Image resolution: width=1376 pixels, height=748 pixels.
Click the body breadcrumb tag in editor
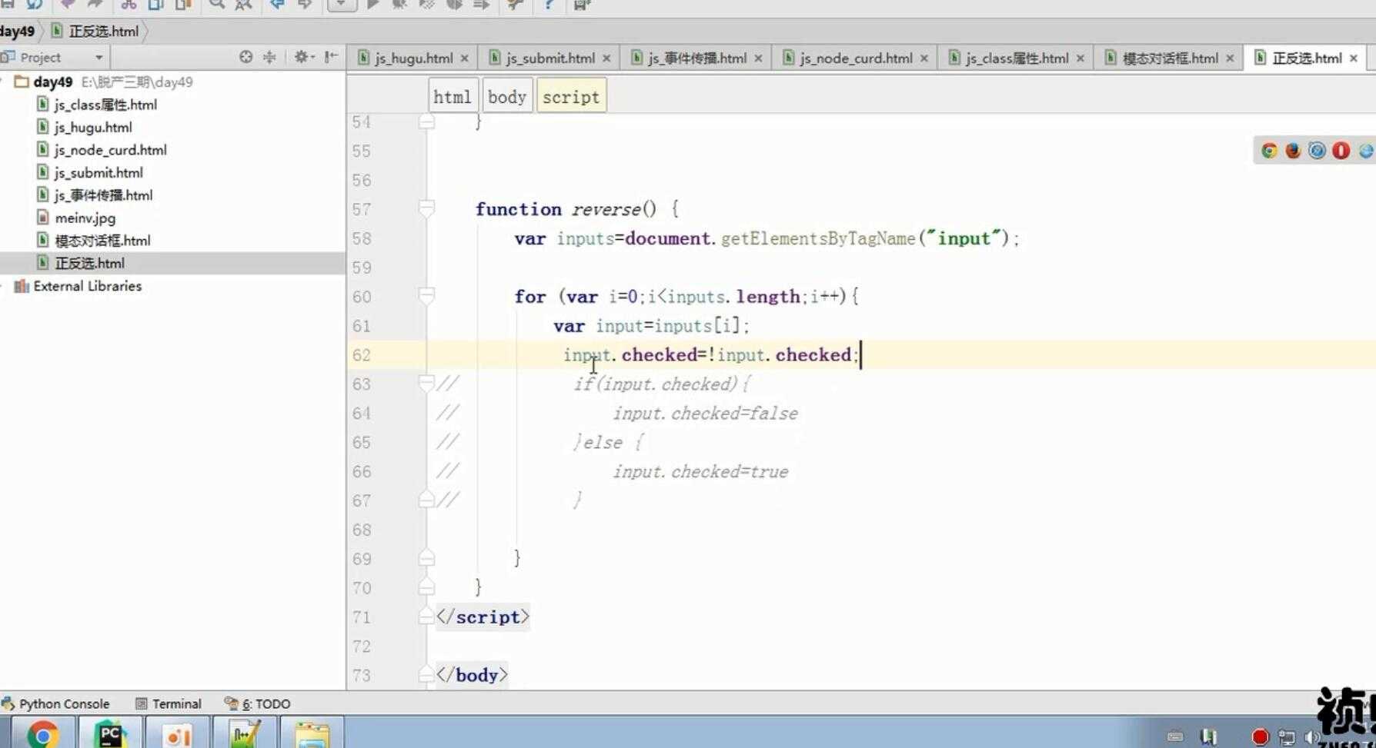point(507,97)
